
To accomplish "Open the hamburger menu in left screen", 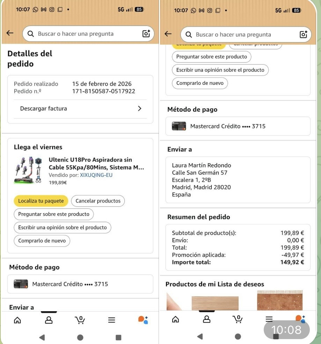I will 112,320.
